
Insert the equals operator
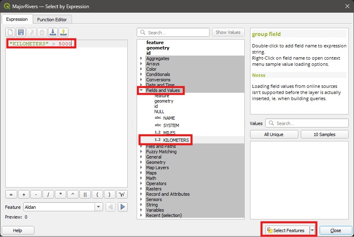pos(11,195)
